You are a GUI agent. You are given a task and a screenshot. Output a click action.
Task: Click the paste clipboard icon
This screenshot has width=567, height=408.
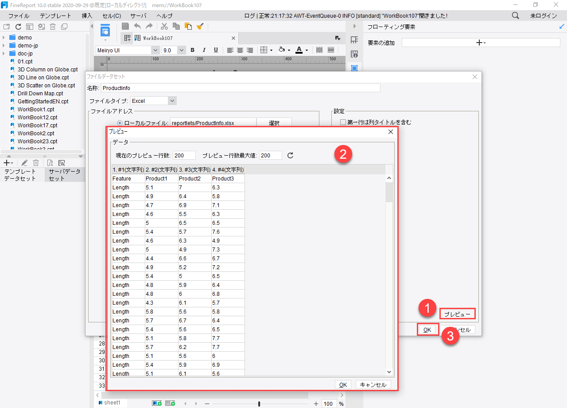(x=188, y=27)
